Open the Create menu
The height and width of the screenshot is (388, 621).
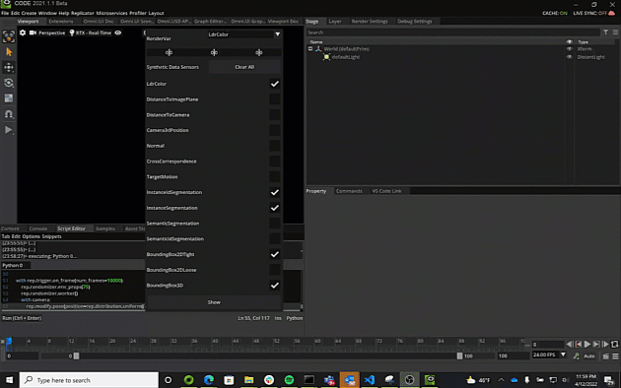coord(29,13)
